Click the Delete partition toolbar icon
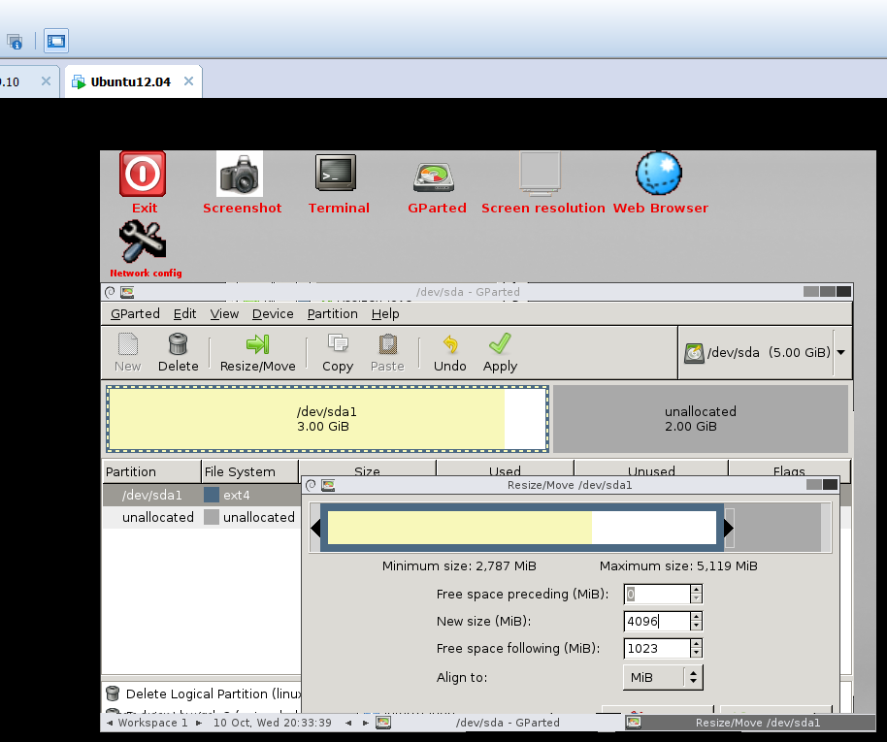 coord(178,352)
